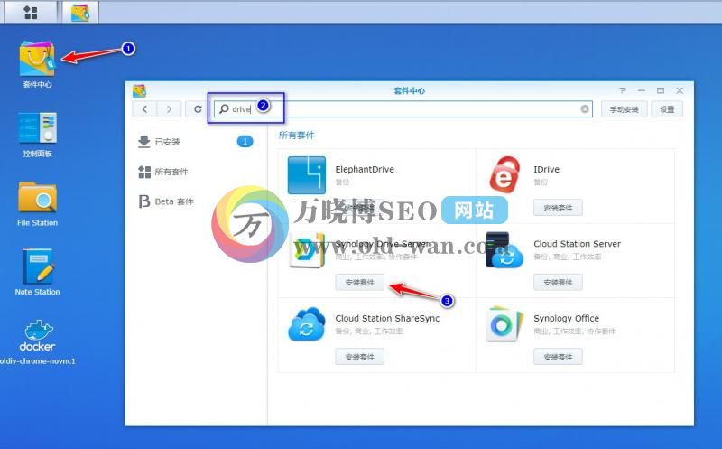Install Cloud Station Server package
This screenshot has height=449, width=722.
pos(558,282)
